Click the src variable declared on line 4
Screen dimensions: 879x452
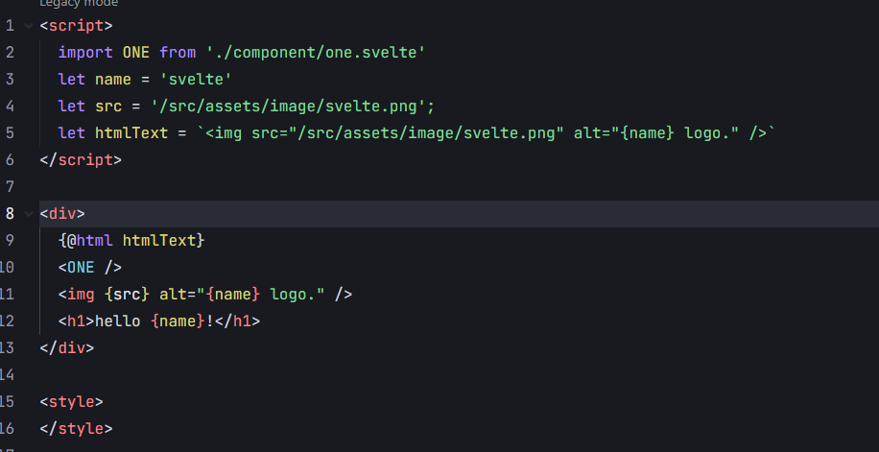(108, 107)
